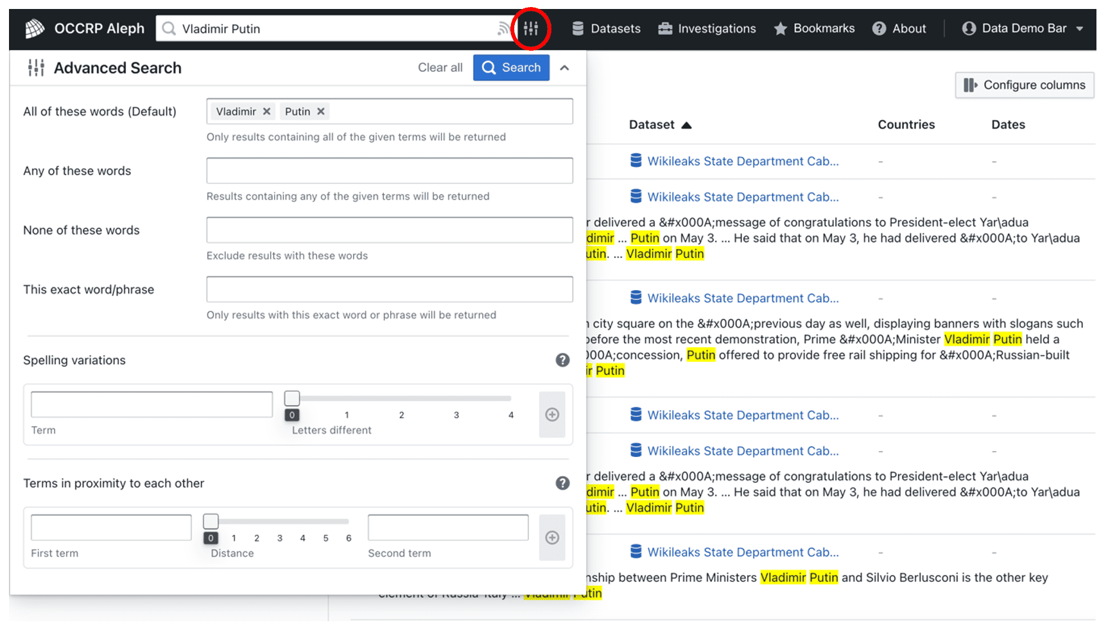Open the advanced search sliders icon
This screenshot has height=625, width=1117.
(x=531, y=28)
